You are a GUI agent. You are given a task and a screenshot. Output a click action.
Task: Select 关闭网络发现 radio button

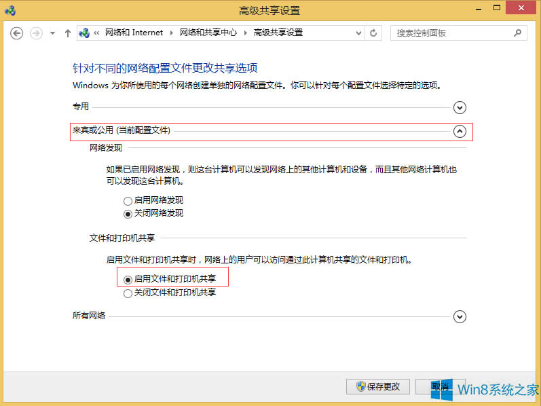click(x=128, y=213)
